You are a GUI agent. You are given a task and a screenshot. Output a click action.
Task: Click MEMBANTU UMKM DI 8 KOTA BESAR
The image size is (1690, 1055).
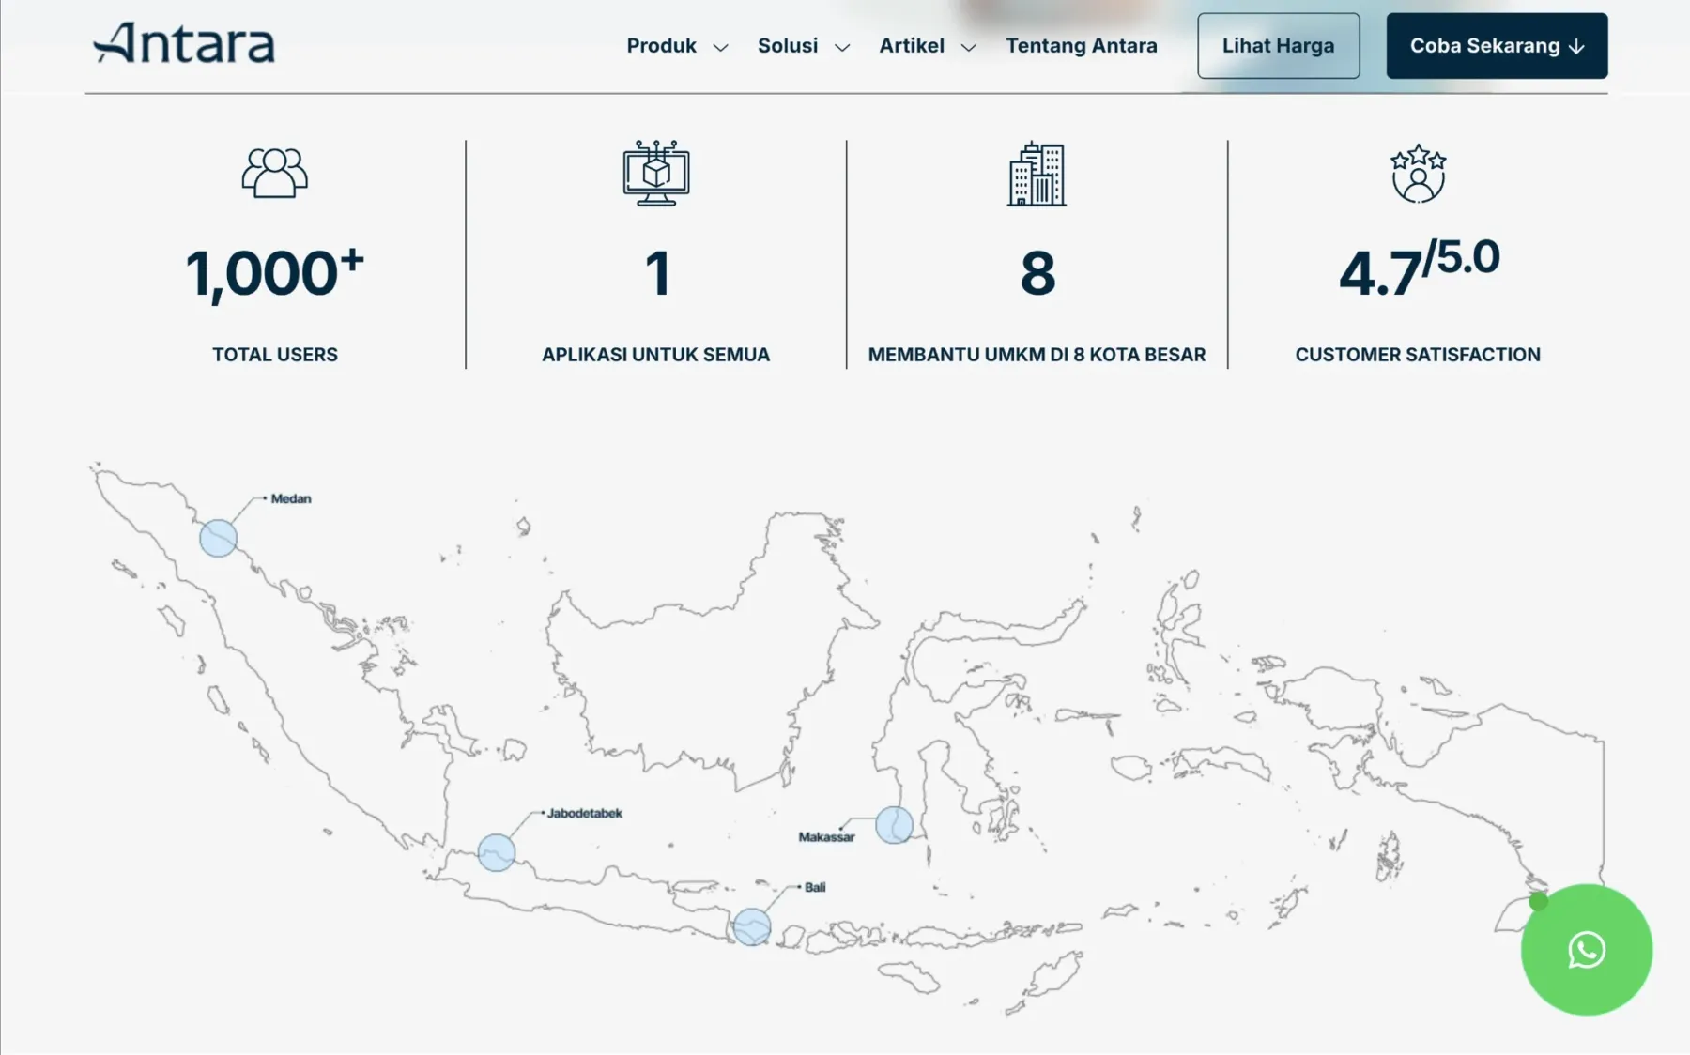[1037, 355]
